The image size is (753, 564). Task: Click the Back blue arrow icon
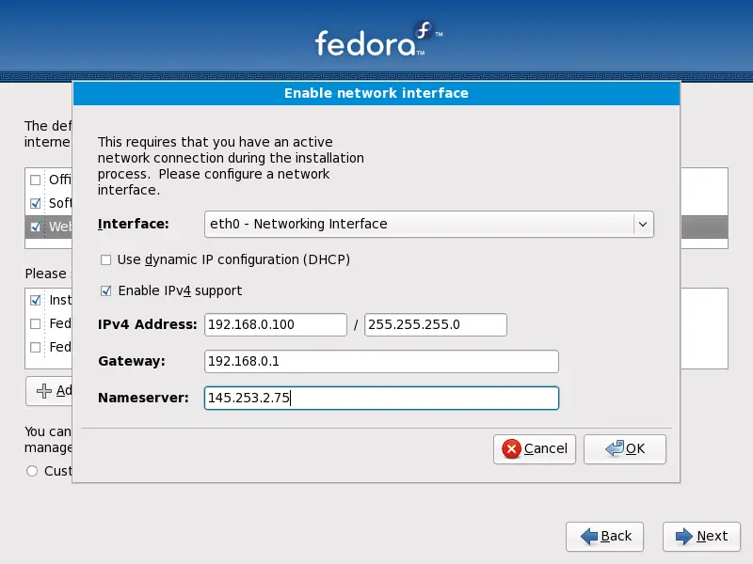(589, 536)
